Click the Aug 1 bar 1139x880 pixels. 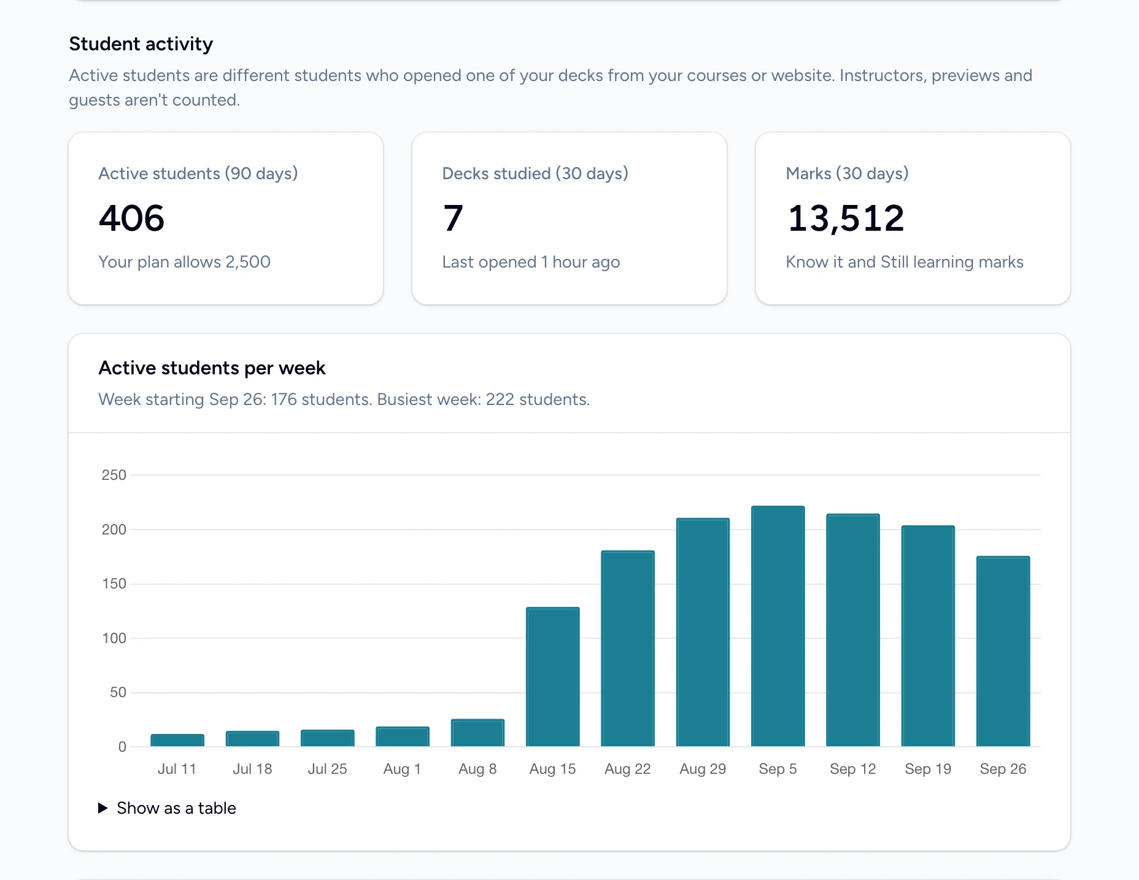[x=403, y=736]
